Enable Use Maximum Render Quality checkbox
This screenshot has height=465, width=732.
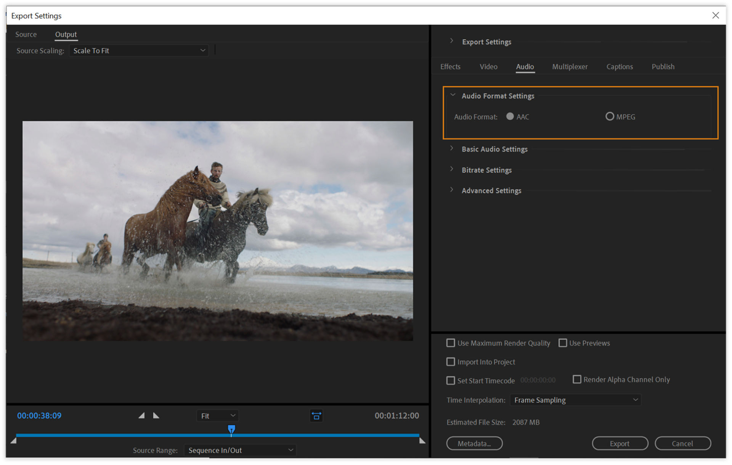451,343
